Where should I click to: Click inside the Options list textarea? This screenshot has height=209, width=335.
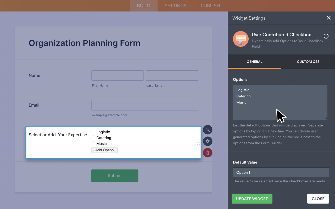pyautogui.click(x=280, y=102)
